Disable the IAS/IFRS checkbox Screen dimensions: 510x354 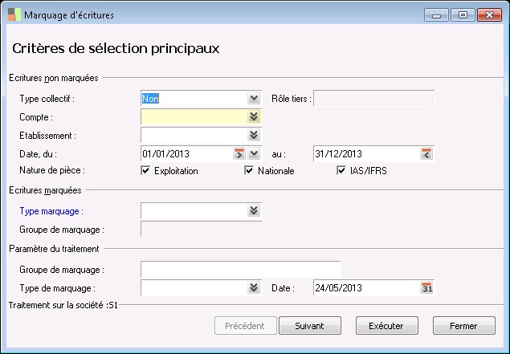pos(342,170)
